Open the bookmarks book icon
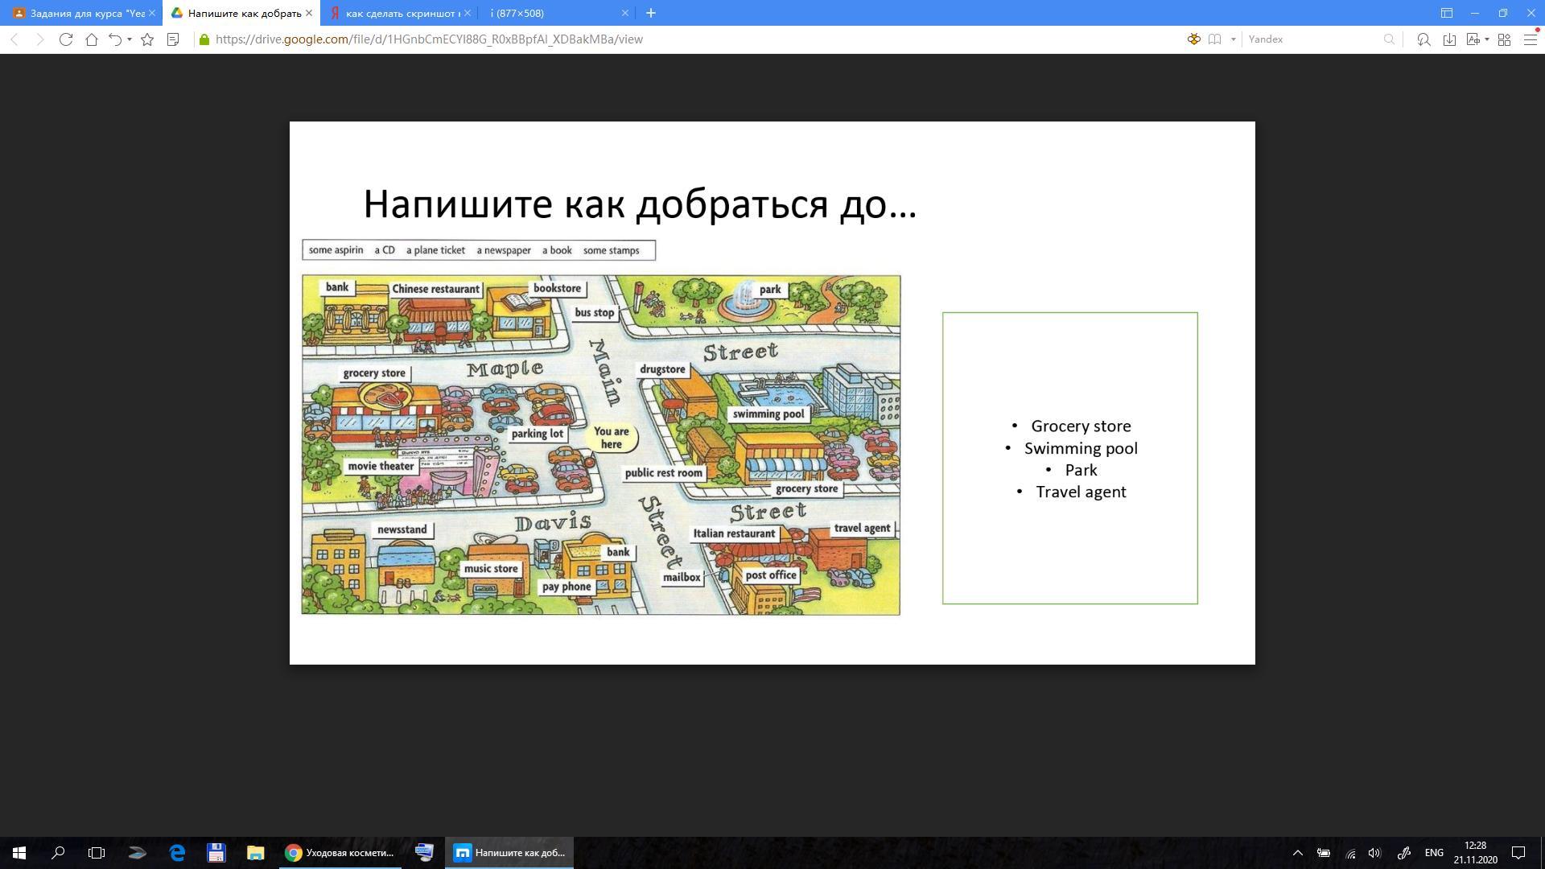The image size is (1545, 869). click(1215, 39)
